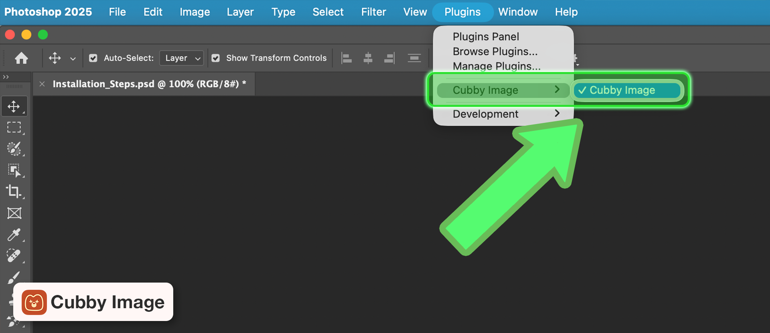The image size is (770, 333).
Task: Open the Select menu
Action: click(328, 12)
